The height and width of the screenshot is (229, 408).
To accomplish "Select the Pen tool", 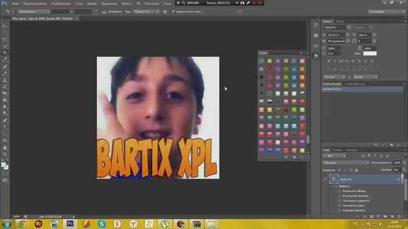I will coord(4,120).
